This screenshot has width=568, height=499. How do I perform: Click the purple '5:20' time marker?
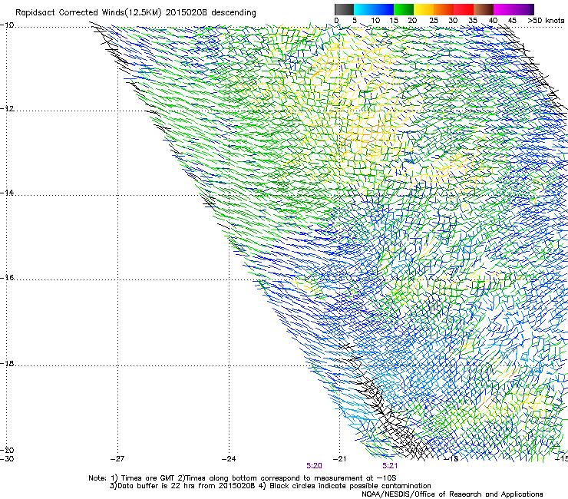314,466
